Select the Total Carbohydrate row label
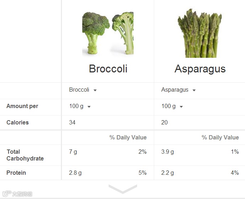 point(25,155)
